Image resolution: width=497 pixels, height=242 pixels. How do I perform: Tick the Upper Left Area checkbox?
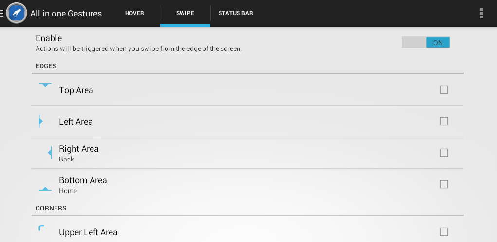coord(444,232)
